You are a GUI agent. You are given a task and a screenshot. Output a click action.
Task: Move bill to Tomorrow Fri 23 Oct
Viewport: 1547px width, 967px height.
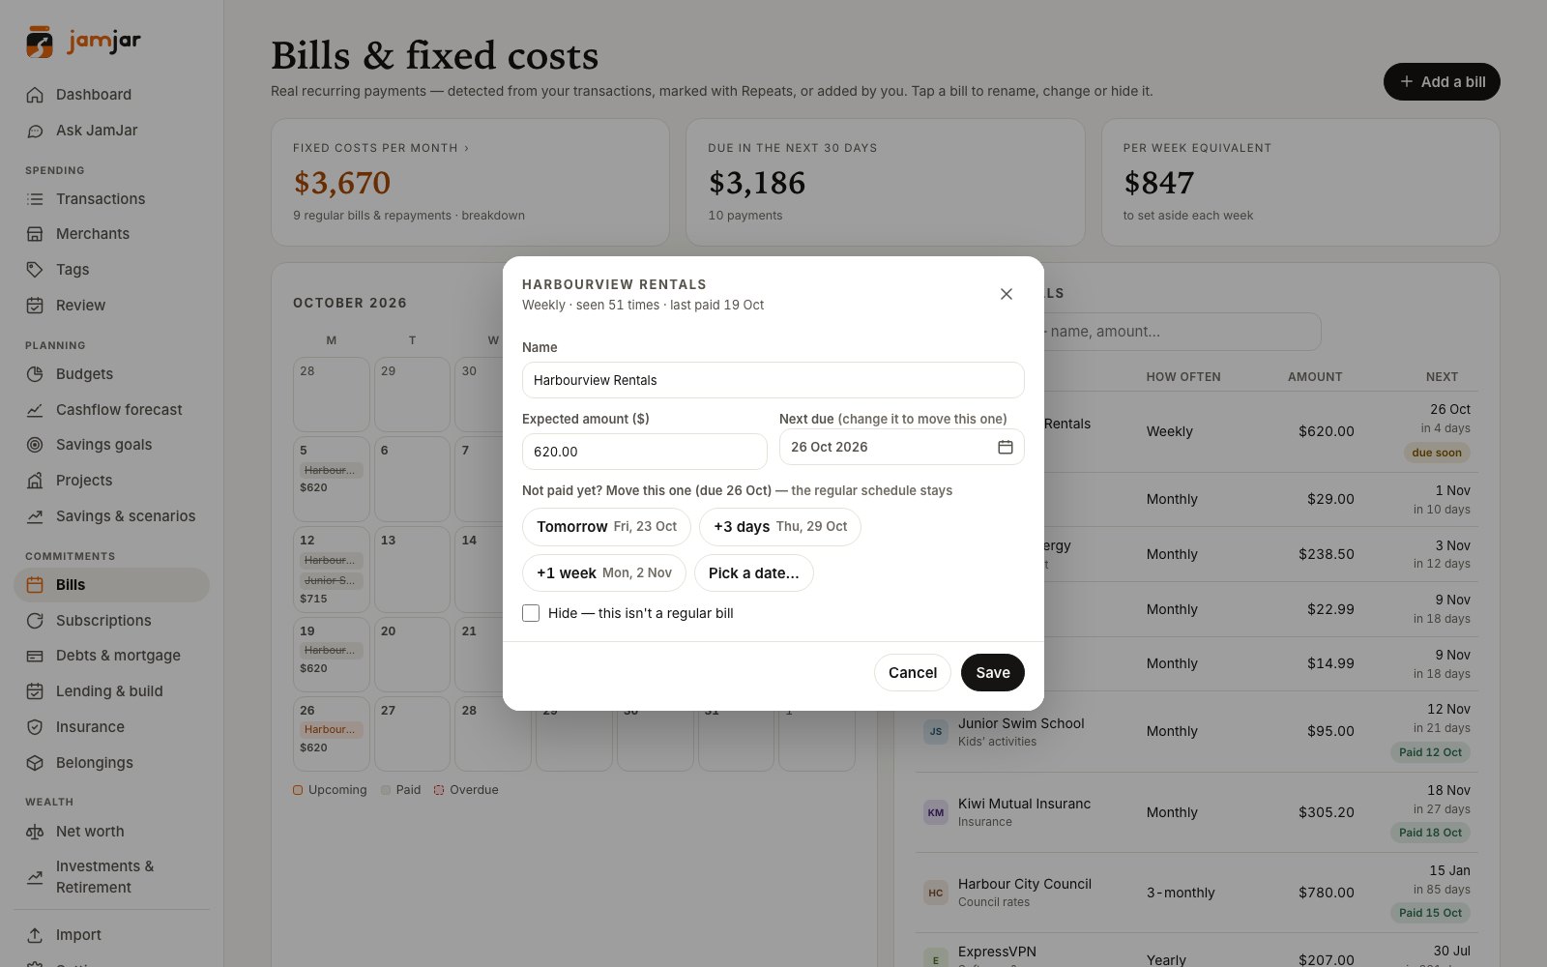pos(606,527)
